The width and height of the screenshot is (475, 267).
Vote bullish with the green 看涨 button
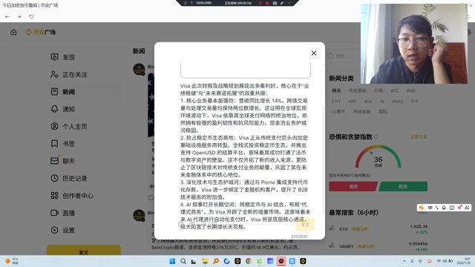[x=403, y=186]
